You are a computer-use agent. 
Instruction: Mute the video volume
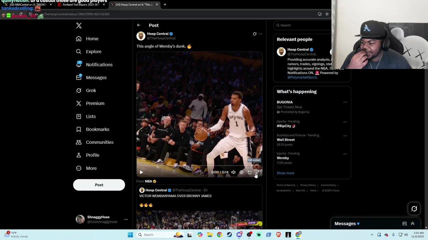click(x=233, y=172)
